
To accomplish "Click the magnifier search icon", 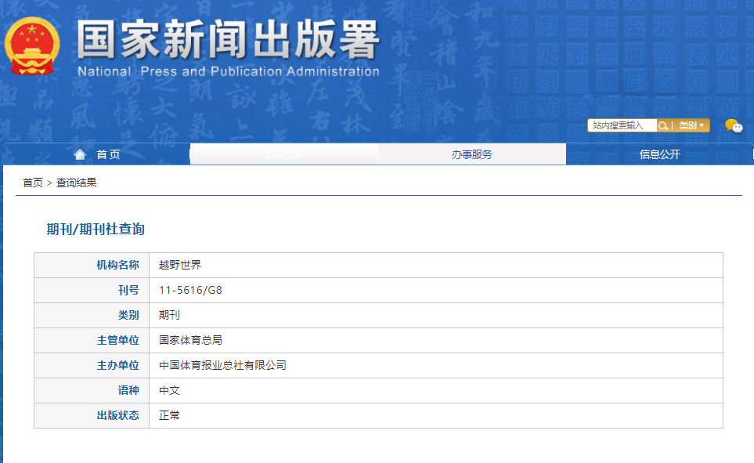I will click(x=663, y=125).
